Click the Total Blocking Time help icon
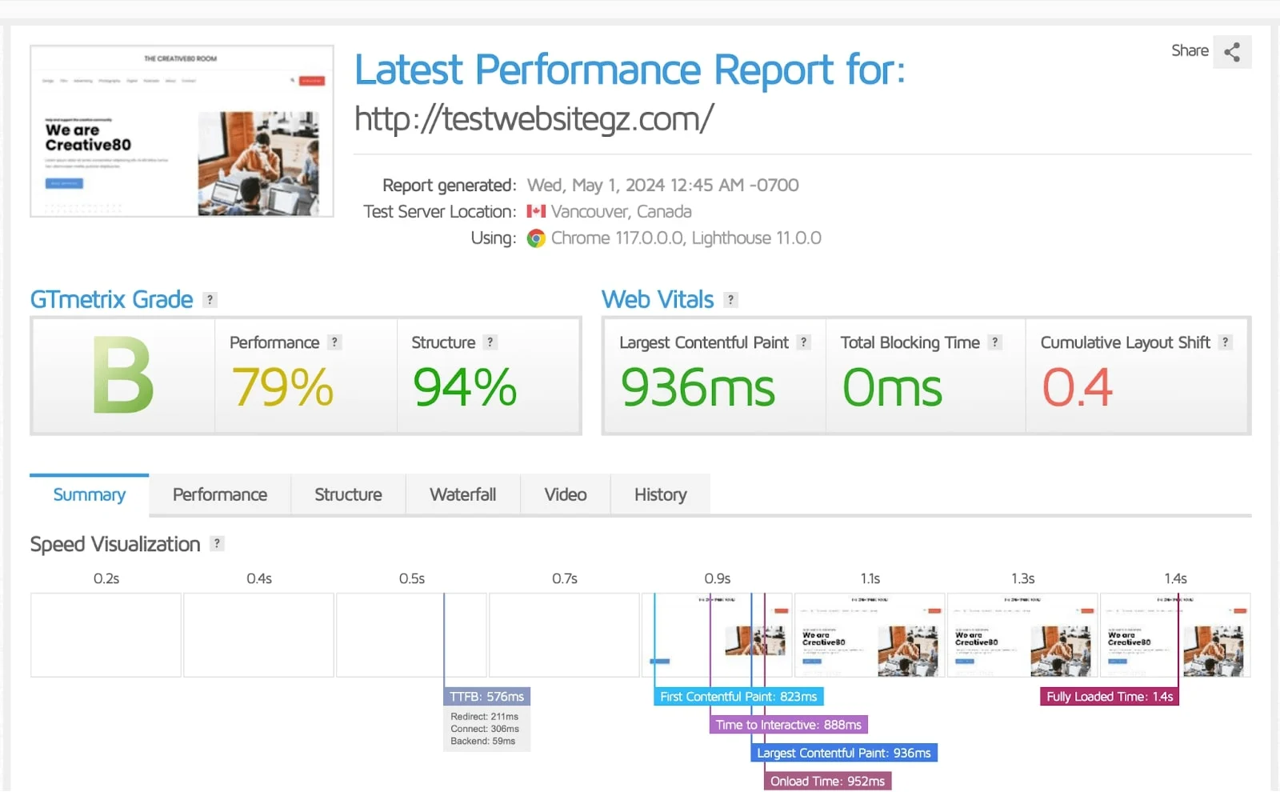1280x792 pixels. point(995,342)
